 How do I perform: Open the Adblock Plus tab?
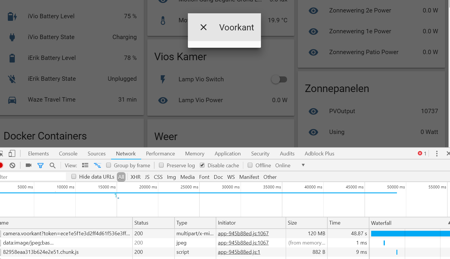319,154
